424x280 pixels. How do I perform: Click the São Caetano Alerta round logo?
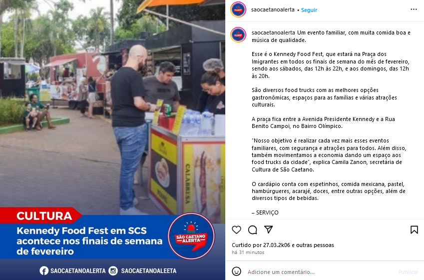click(x=191, y=236)
